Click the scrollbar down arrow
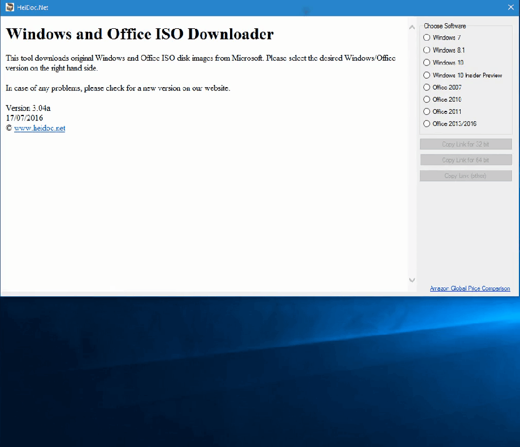The height and width of the screenshot is (447, 520). tap(412, 280)
